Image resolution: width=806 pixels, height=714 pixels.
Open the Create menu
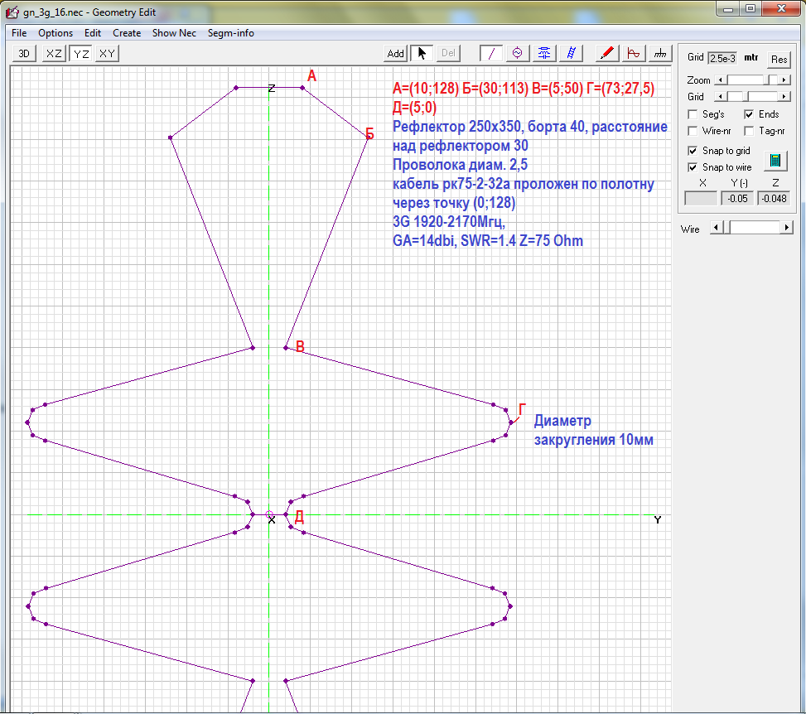pyautogui.click(x=127, y=33)
